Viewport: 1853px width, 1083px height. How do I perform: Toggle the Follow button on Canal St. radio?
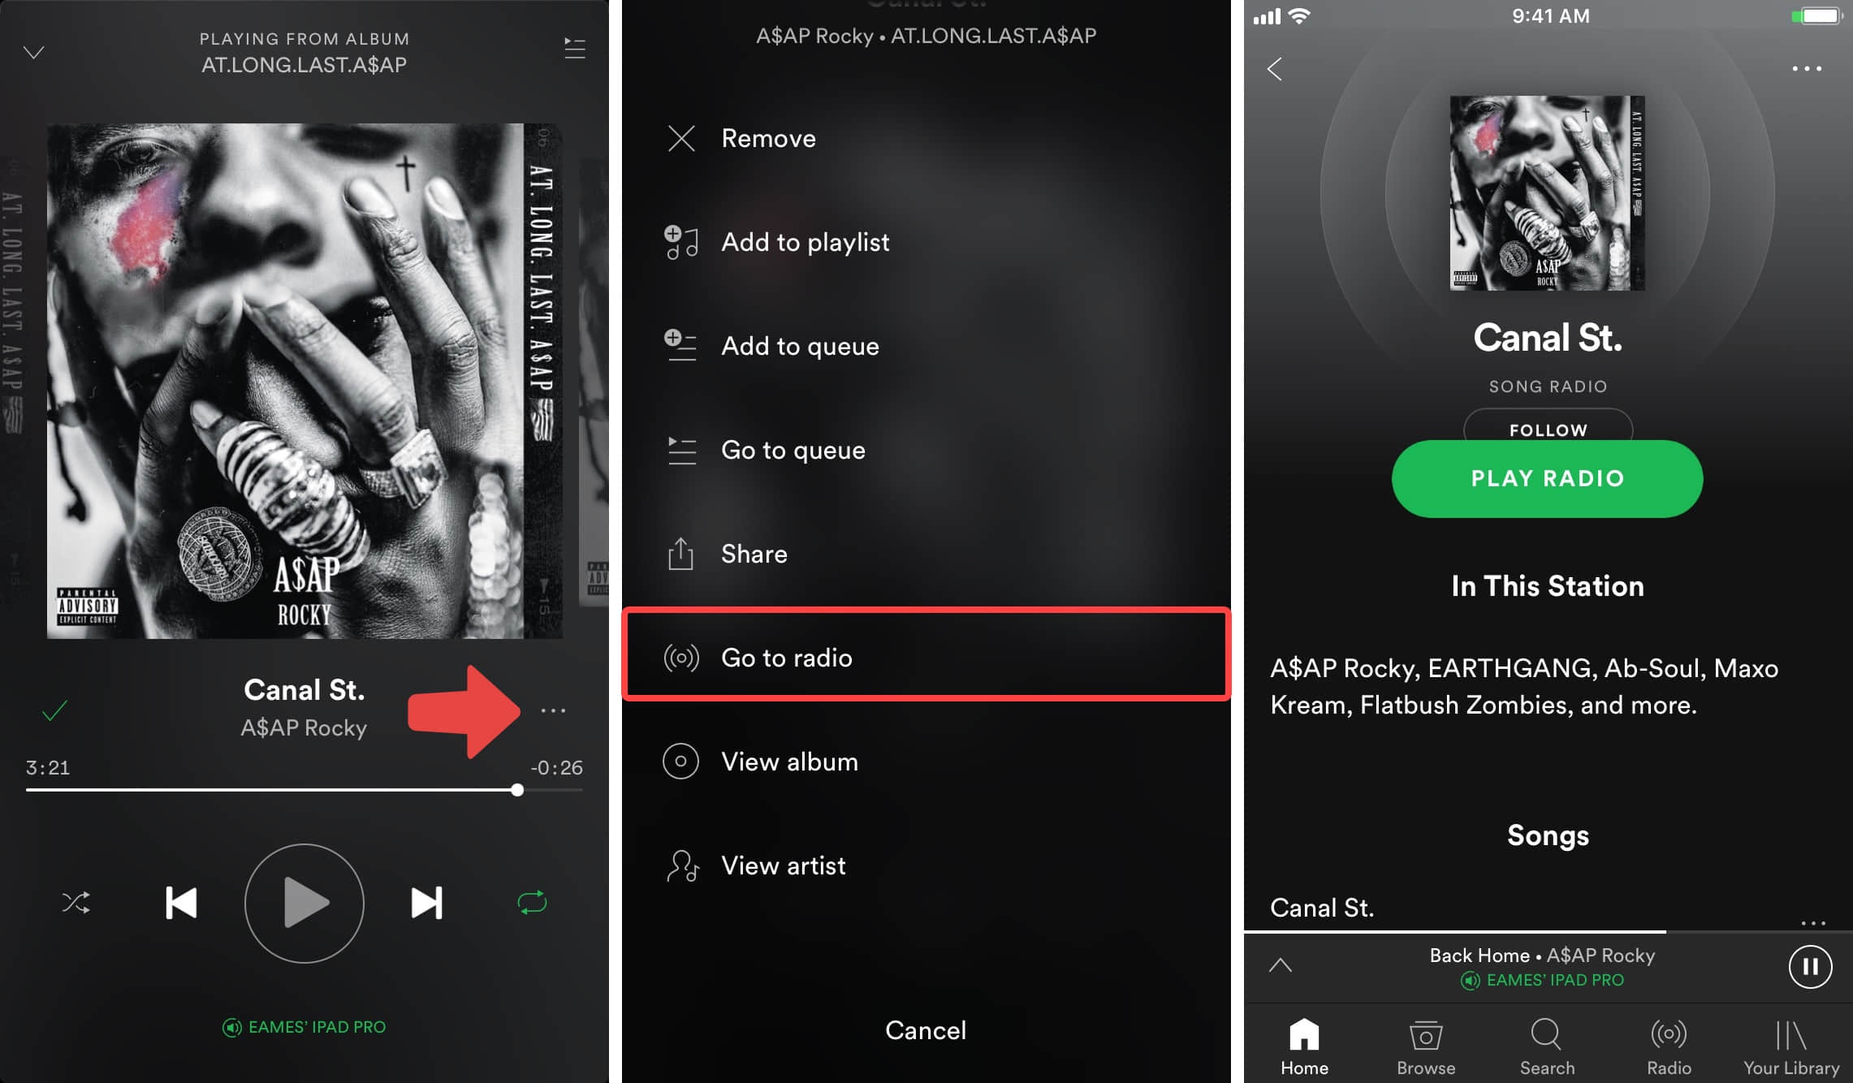point(1548,428)
